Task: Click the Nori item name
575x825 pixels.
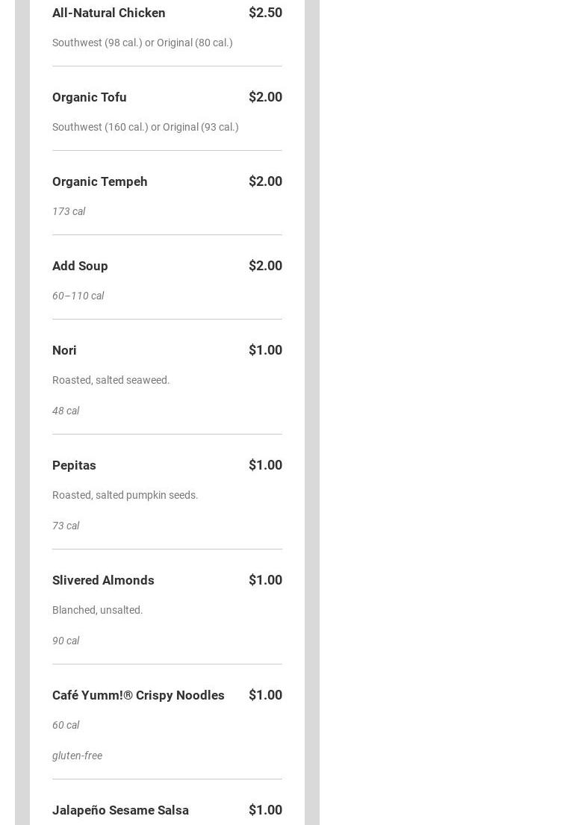Action: (x=64, y=350)
